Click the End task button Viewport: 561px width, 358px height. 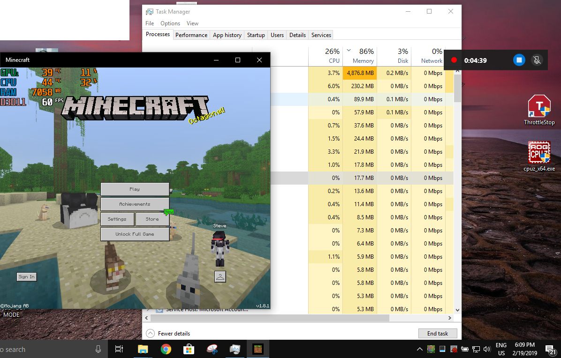point(438,333)
